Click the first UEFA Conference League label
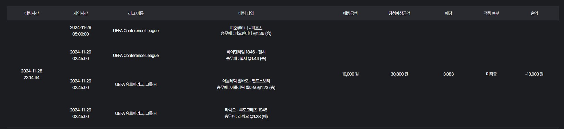564x129 pixels. [x=136, y=31]
